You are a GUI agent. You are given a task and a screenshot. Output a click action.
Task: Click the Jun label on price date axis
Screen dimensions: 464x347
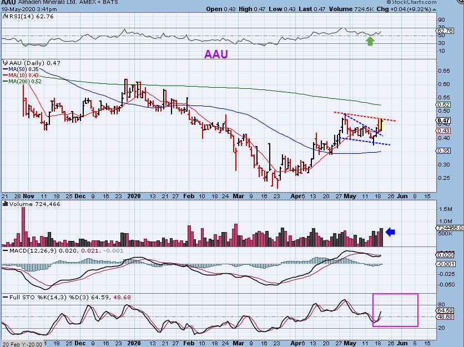pyautogui.click(x=402, y=196)
